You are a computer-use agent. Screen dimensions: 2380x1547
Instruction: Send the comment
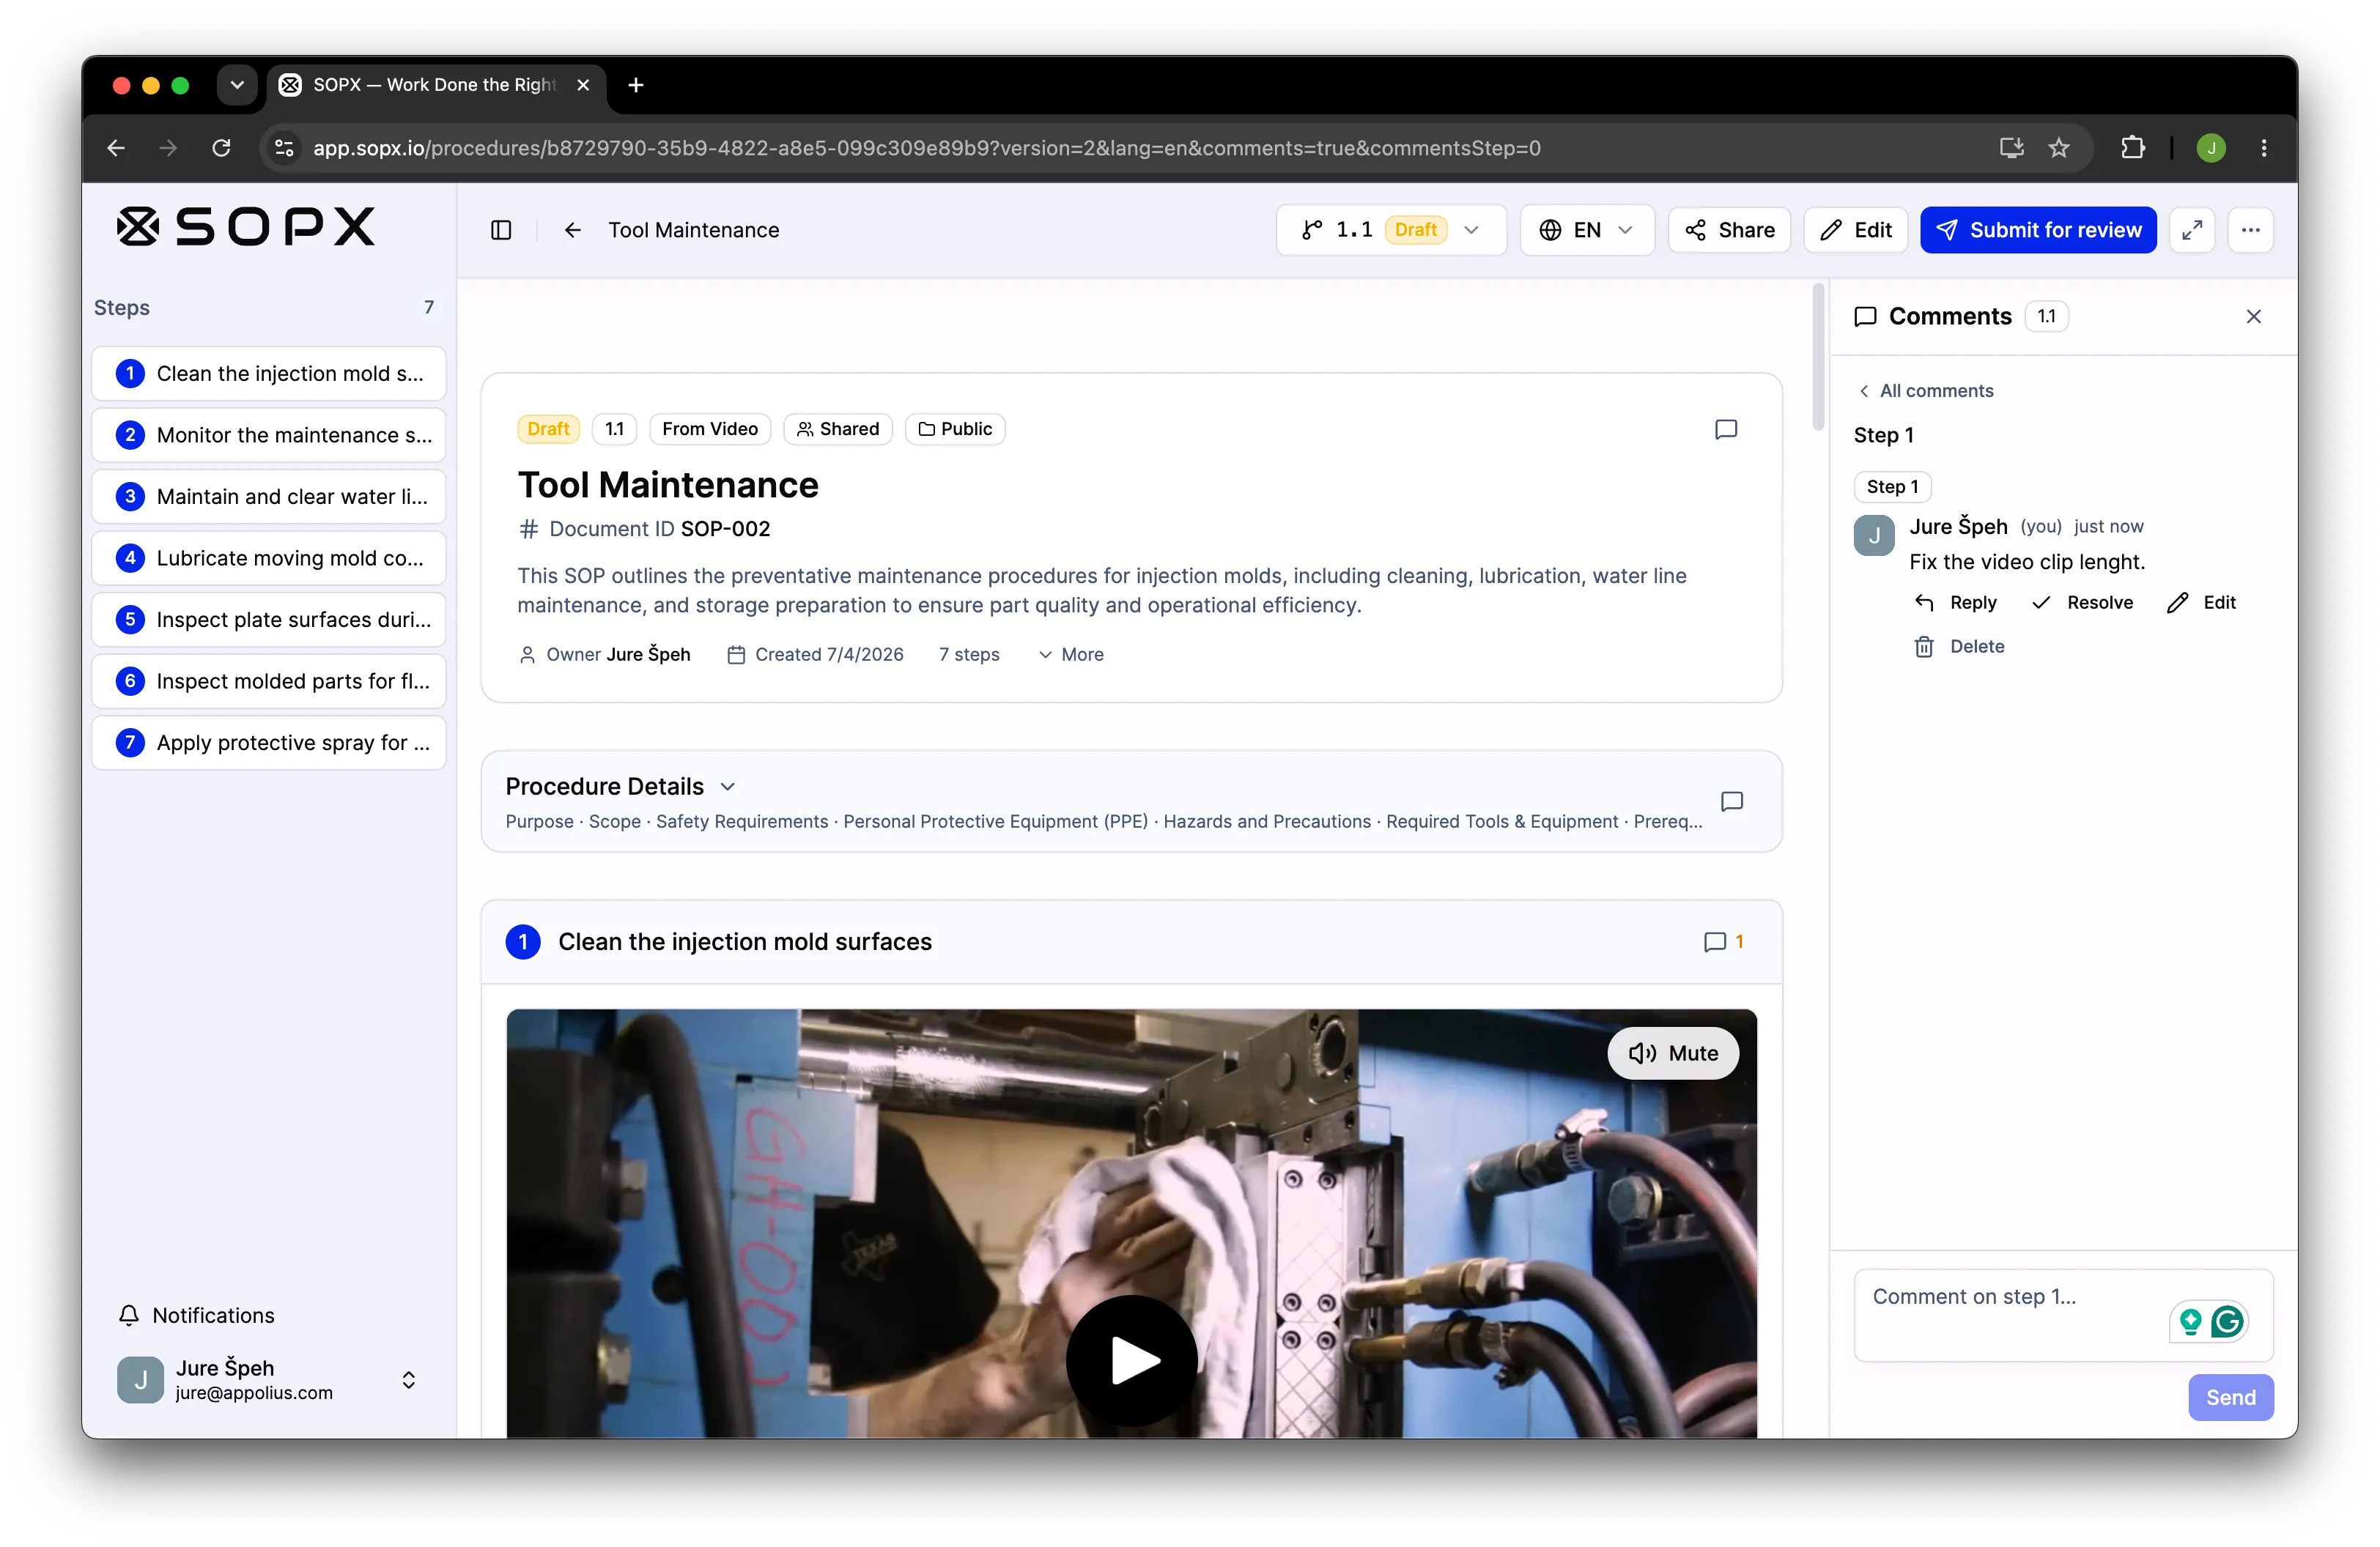2230,1397
